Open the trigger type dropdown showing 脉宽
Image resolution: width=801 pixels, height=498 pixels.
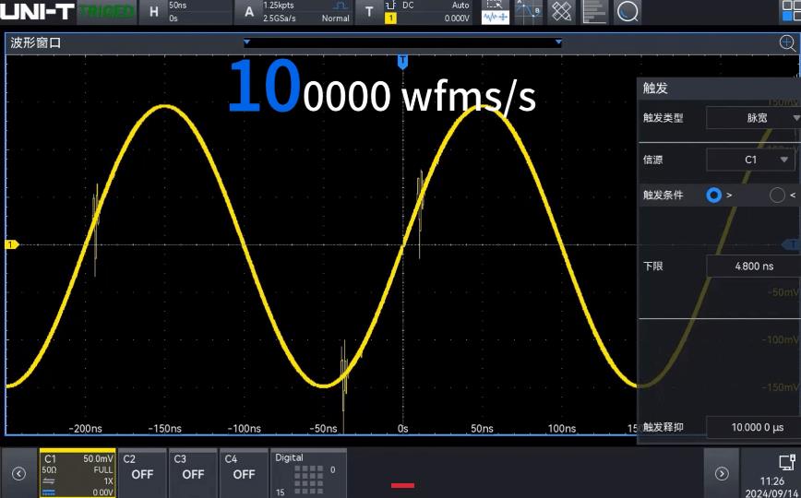[753, 118]
